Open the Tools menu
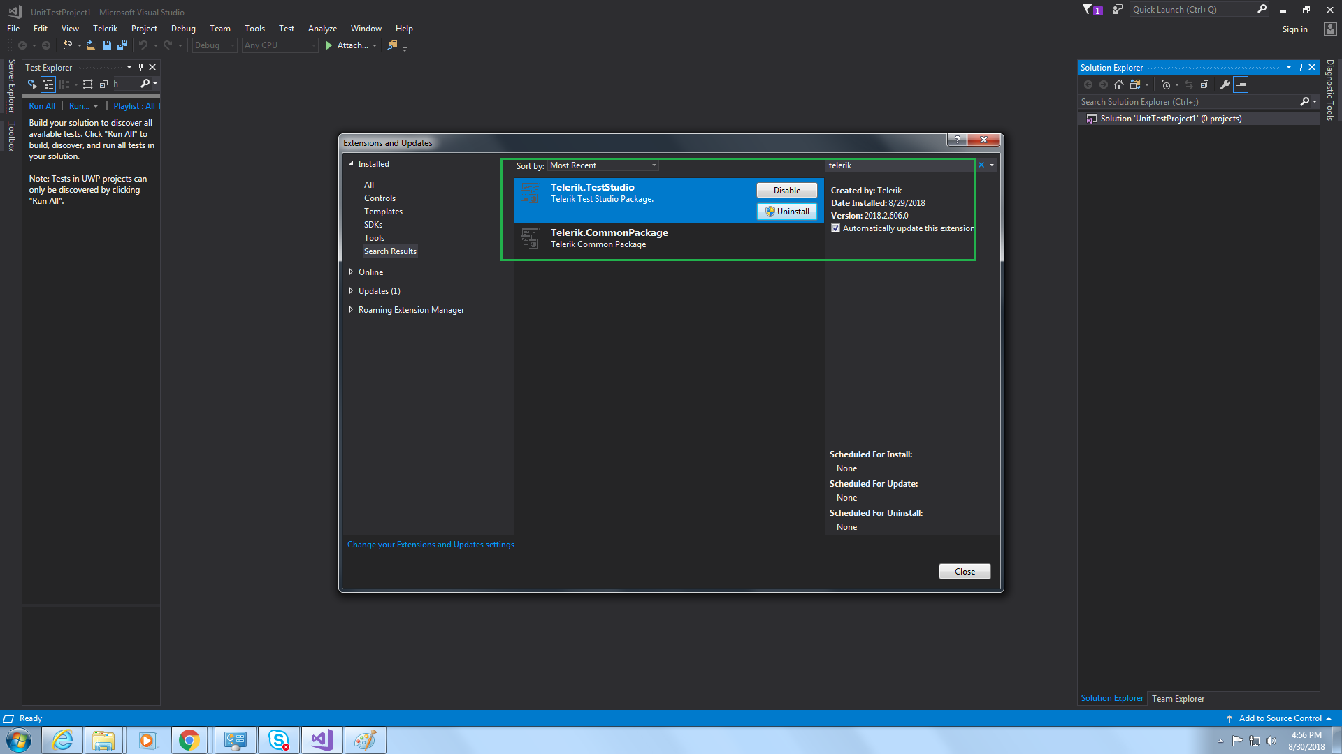Viewport: 1342px width, 754px height. coord(254,29)
